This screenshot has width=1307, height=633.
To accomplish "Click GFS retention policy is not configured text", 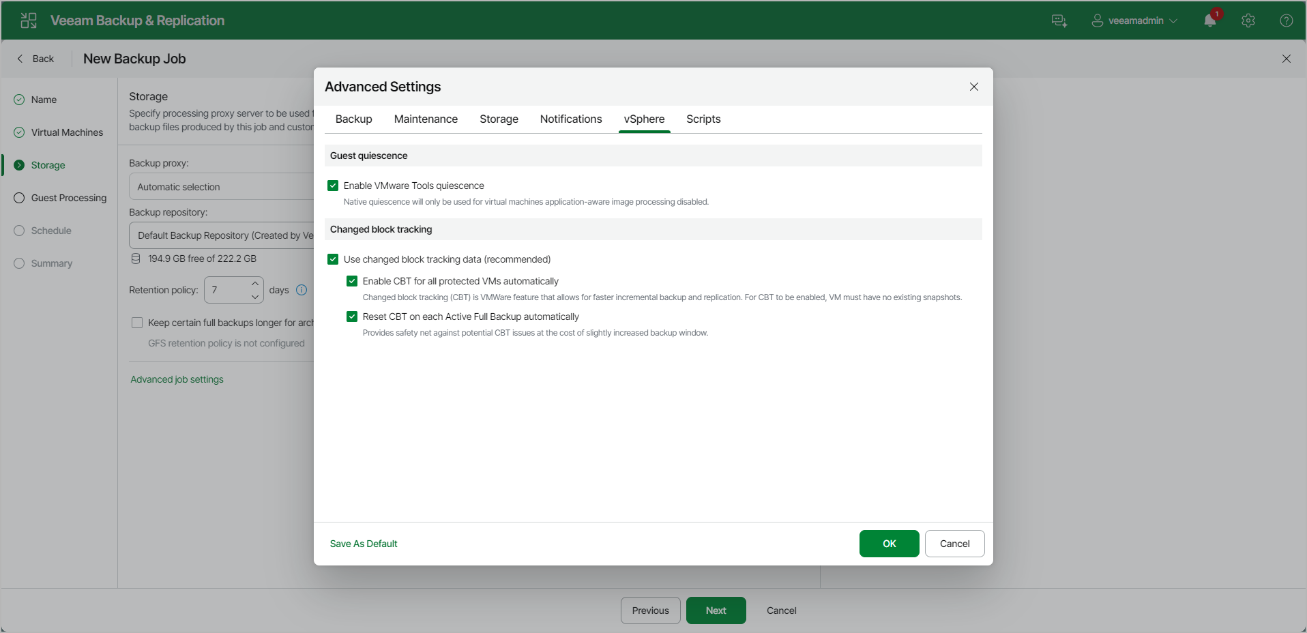I will point(226,343).
